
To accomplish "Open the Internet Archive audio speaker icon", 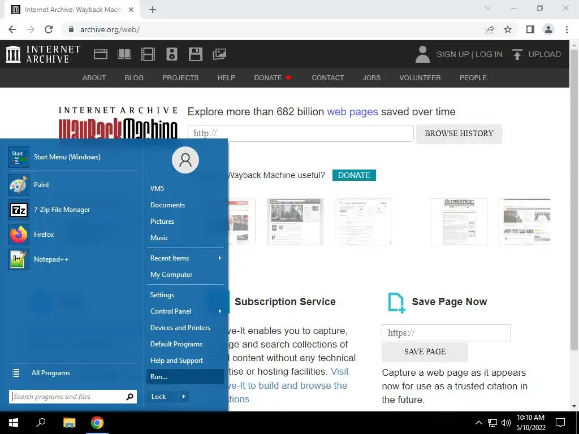I will [x=172, y=54].
